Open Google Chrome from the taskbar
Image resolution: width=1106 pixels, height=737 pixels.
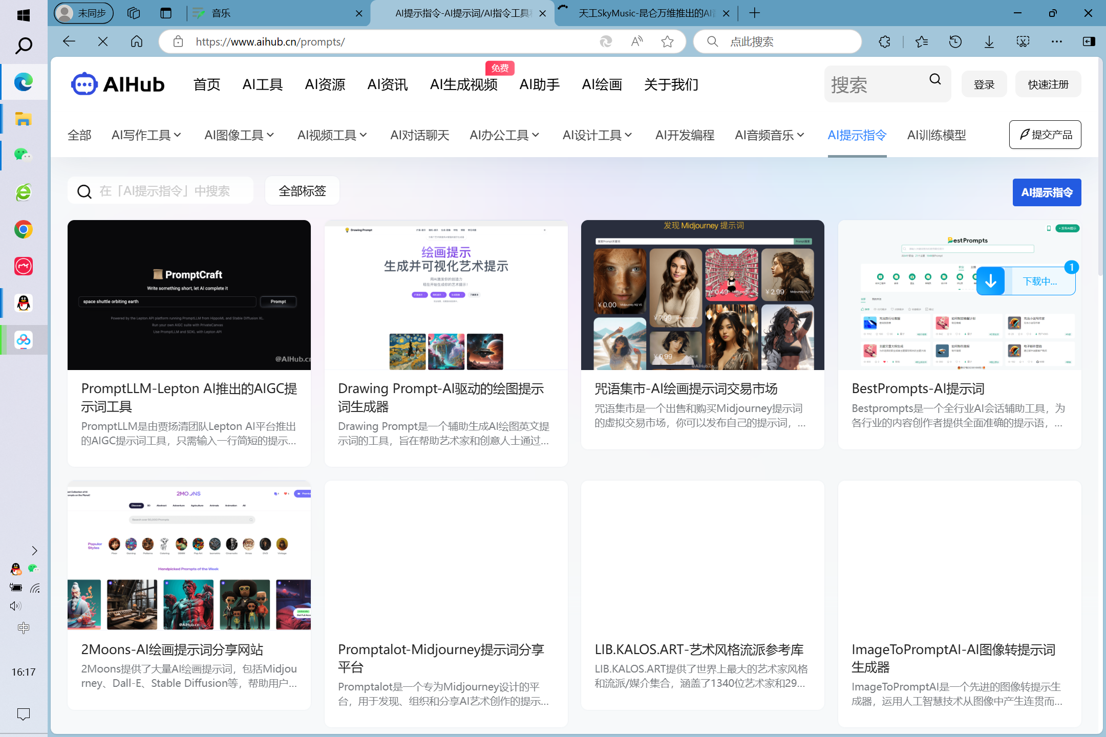tap(24, 229)
